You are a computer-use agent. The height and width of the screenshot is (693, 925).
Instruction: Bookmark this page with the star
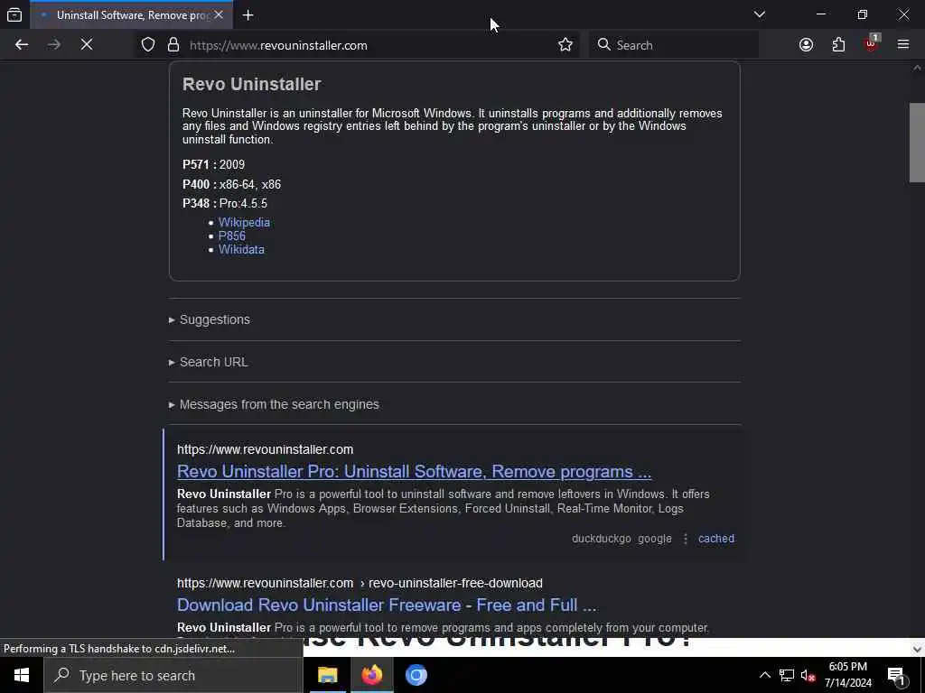(x=565, y=45)
